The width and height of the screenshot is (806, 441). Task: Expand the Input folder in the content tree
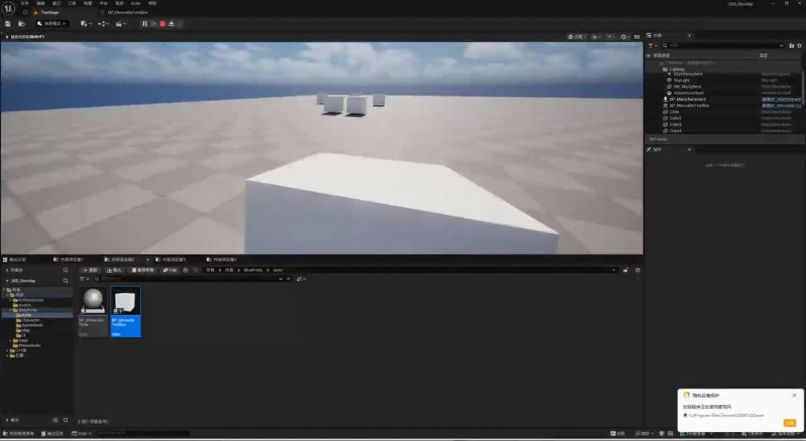(x=10, y=340)
